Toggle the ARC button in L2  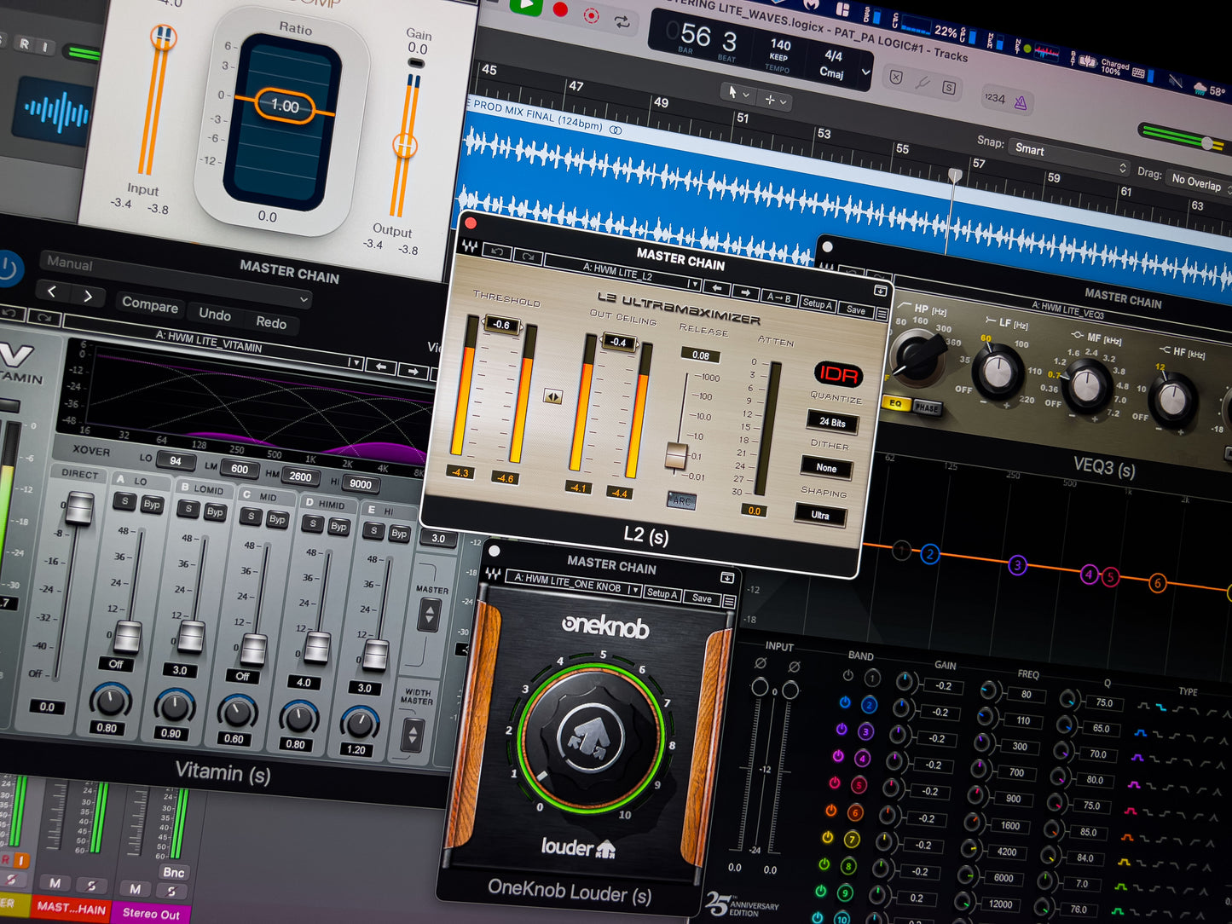pos(680,501)
